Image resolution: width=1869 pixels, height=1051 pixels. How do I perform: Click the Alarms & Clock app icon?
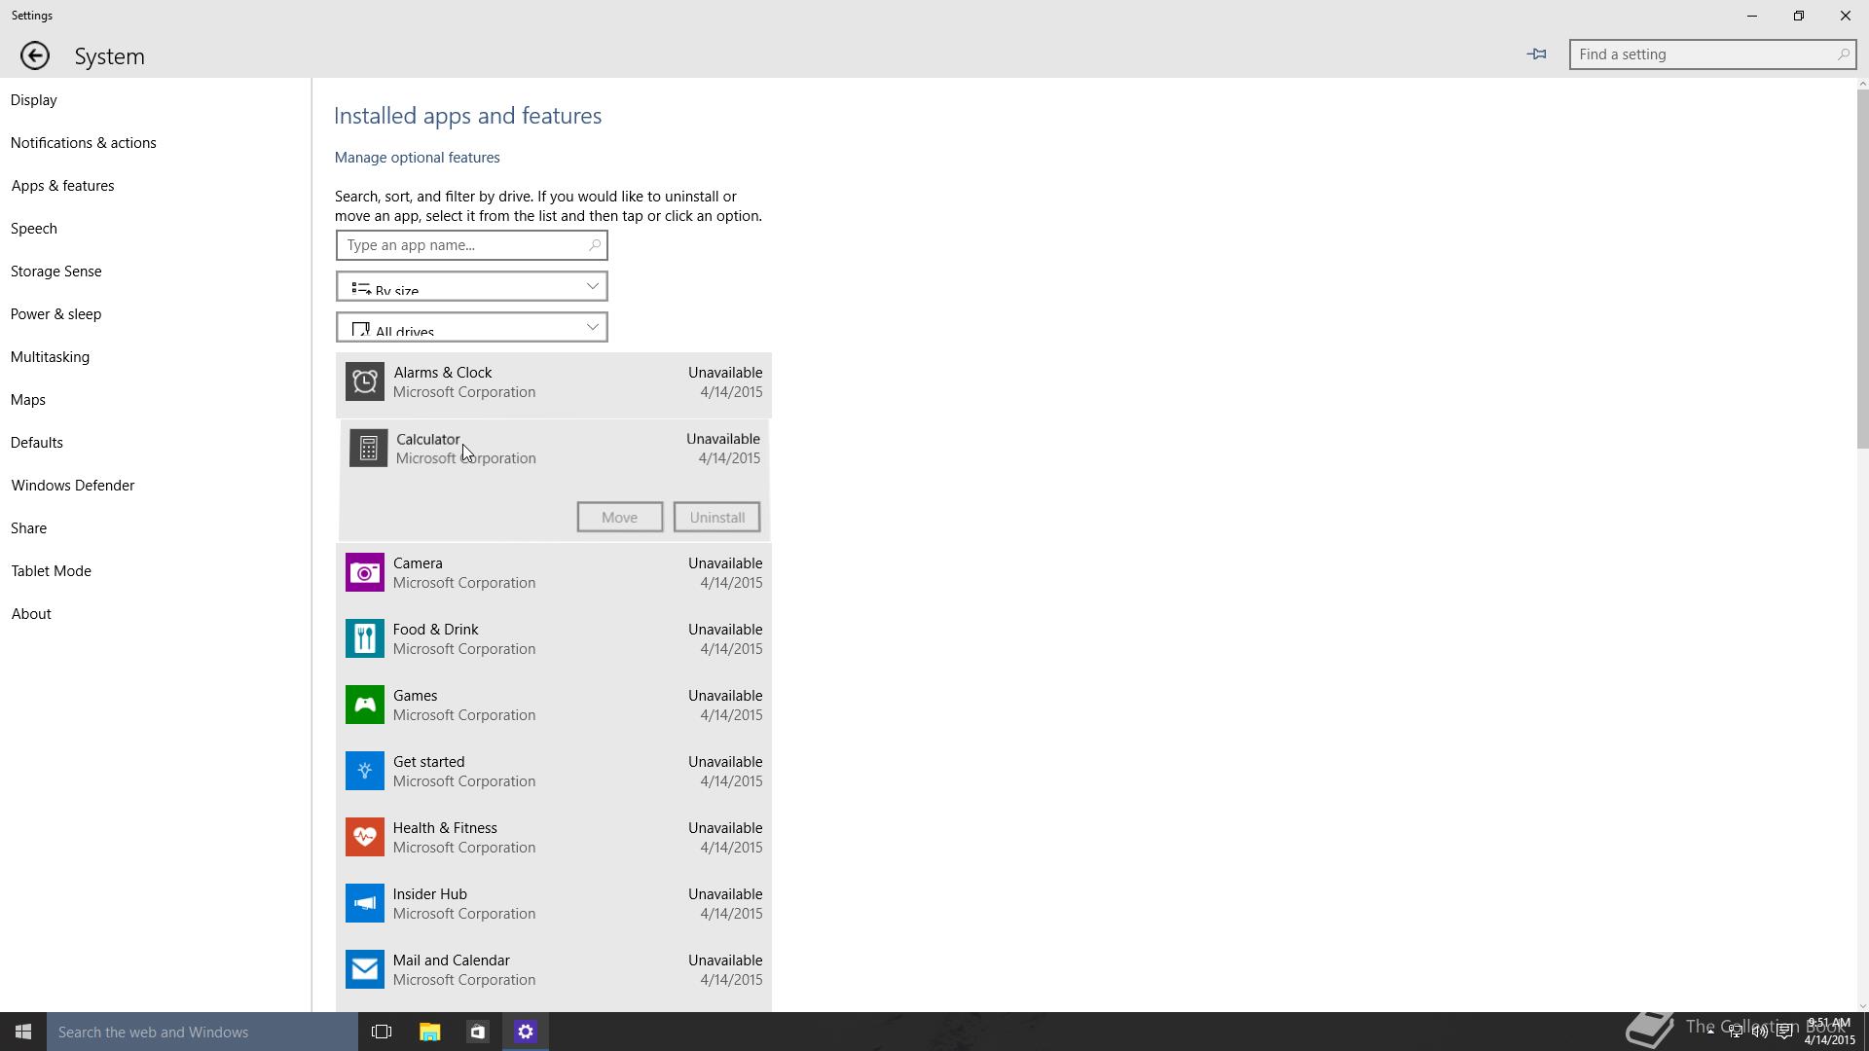[365, 382]
